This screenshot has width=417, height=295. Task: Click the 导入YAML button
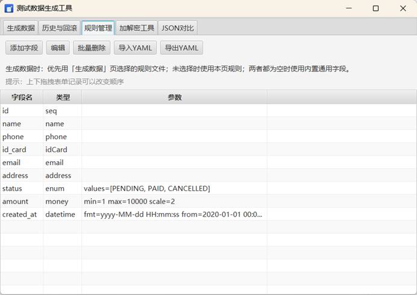pos(135,48)
